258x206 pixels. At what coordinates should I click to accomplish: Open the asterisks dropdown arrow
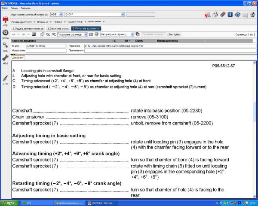pos(104,22)
